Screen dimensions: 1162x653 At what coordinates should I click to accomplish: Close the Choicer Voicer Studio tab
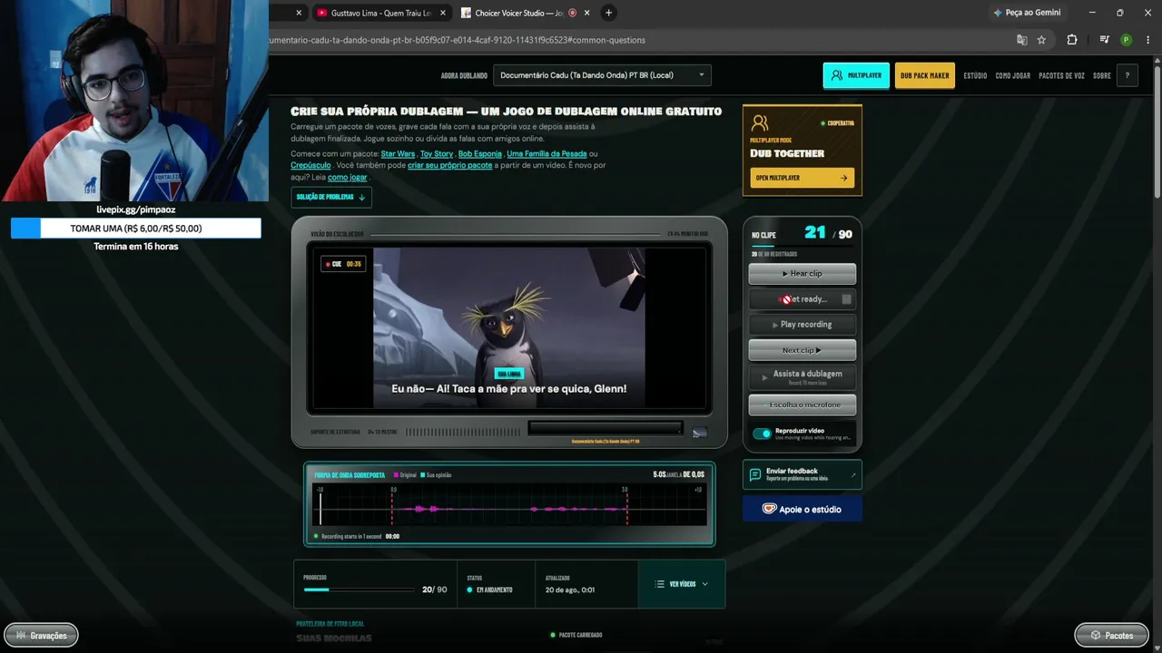tap(586, 13)
